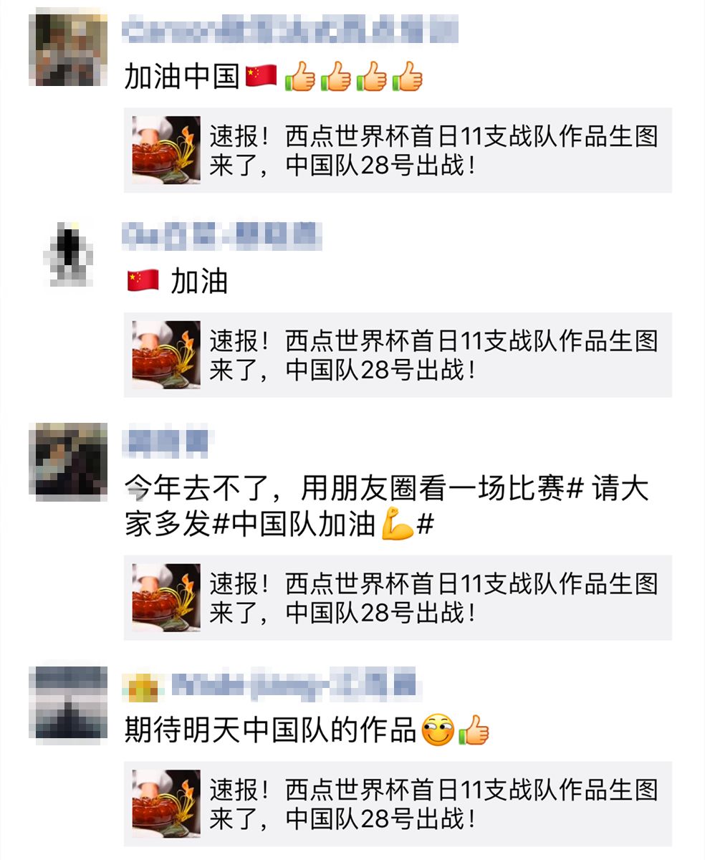Click the 今年去不了 post text
Screen dimensions: 705x860
[x=387, y=508]
